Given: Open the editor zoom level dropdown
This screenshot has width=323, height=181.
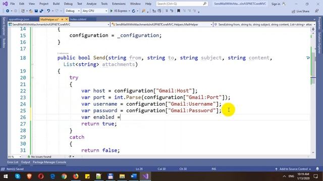Looking at the screenshot, I should tap(15, 157).
